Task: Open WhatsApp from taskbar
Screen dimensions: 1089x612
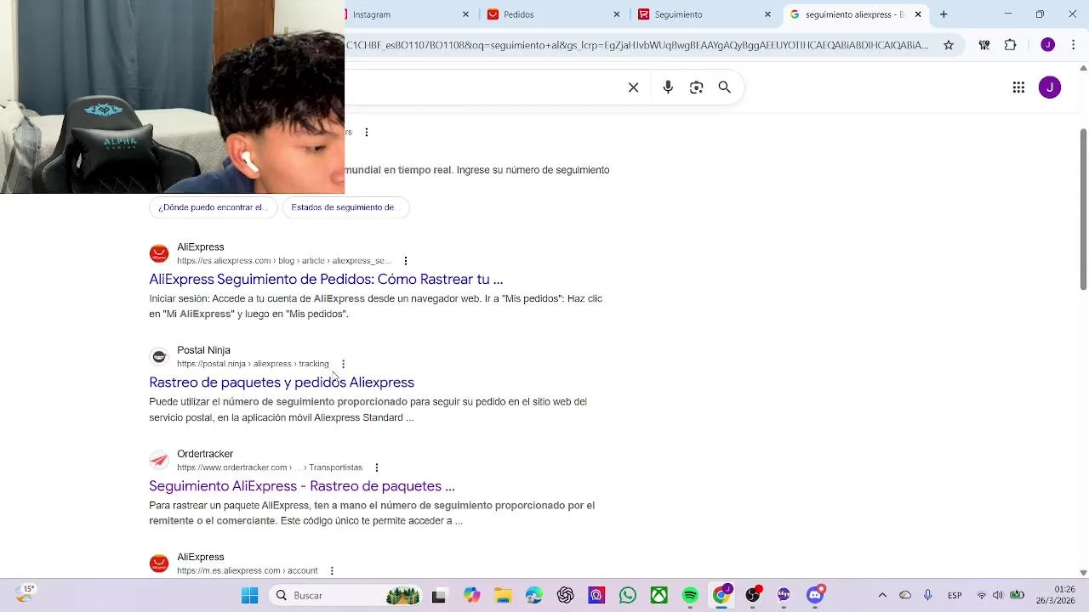Action: (628, 596)
